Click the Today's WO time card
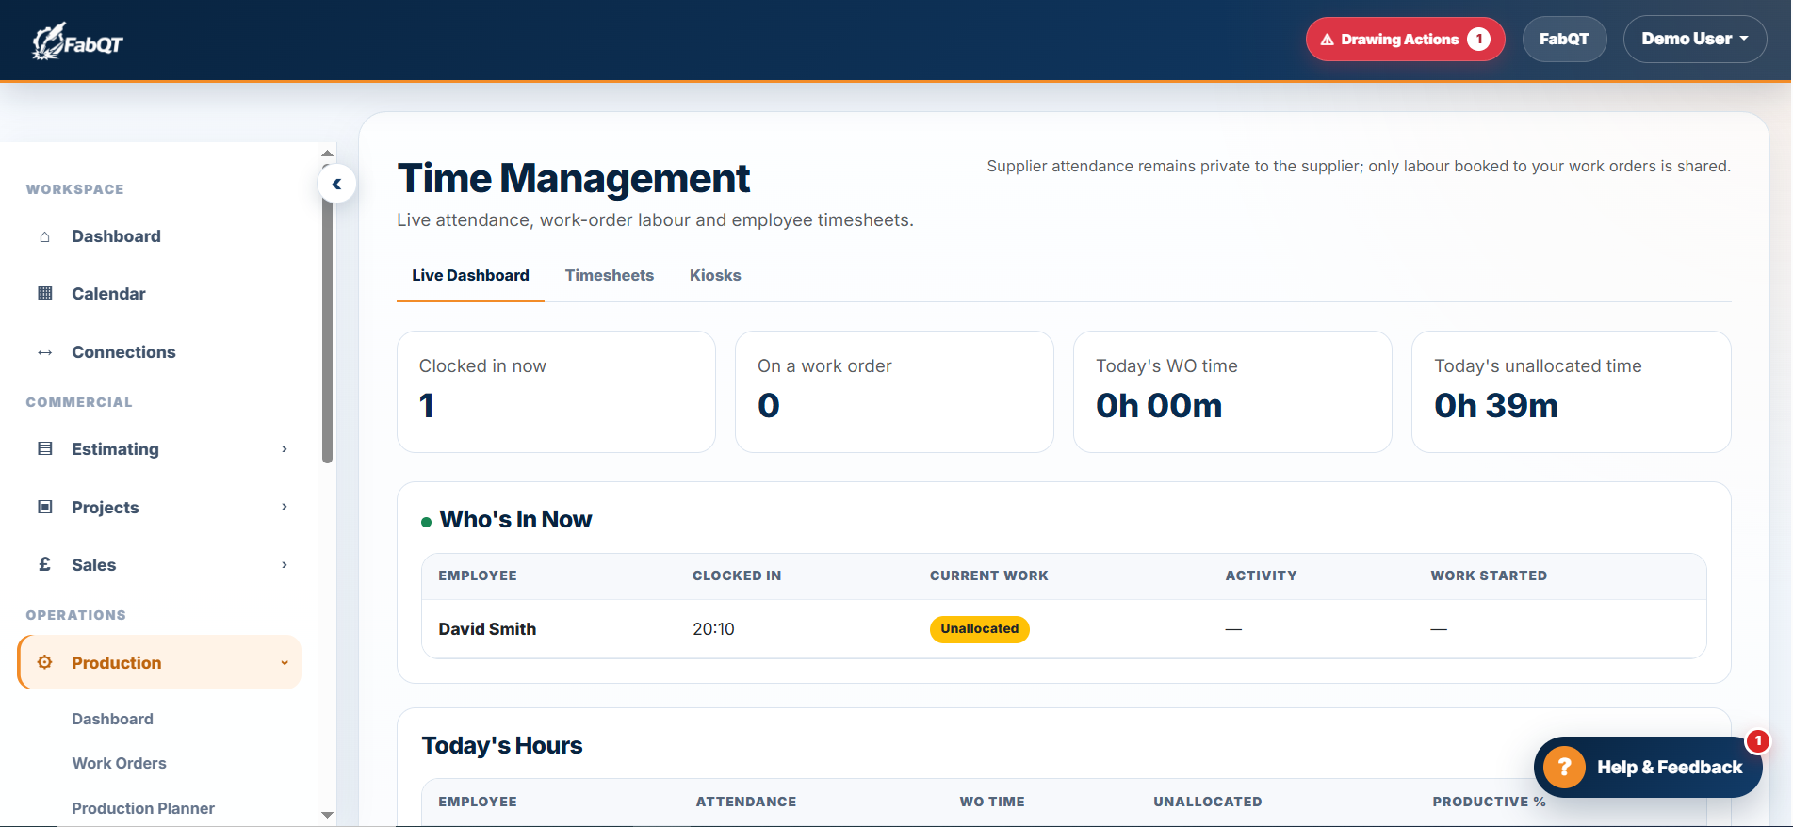1793x827 pixels. (x=1232, y=392)
